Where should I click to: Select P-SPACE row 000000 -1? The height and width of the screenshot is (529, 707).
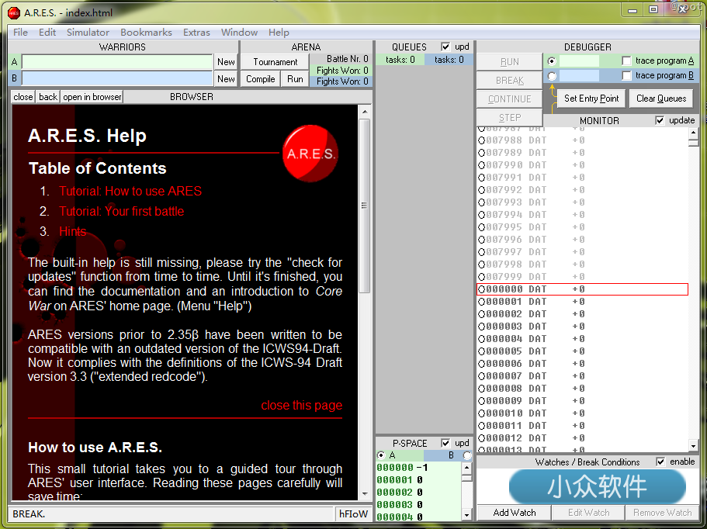418,468
